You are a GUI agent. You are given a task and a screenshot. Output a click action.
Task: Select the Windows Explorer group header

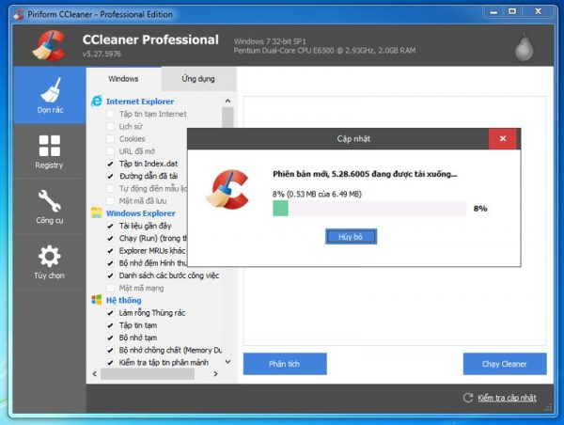point(141,213)
